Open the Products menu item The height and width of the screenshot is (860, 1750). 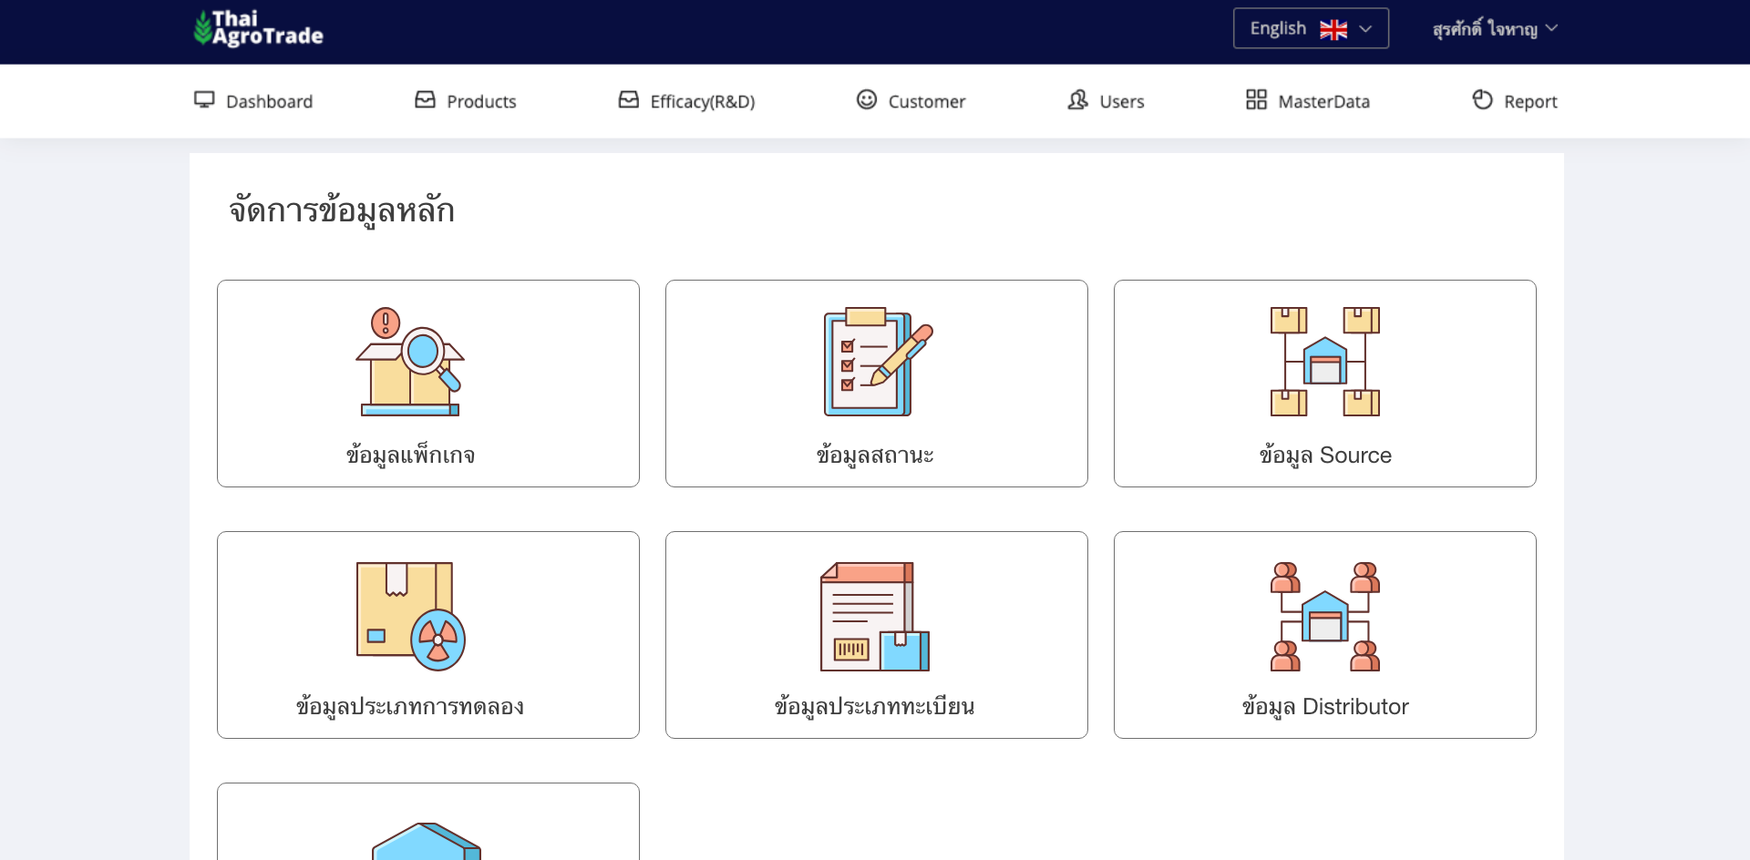[x=466, y=101]
